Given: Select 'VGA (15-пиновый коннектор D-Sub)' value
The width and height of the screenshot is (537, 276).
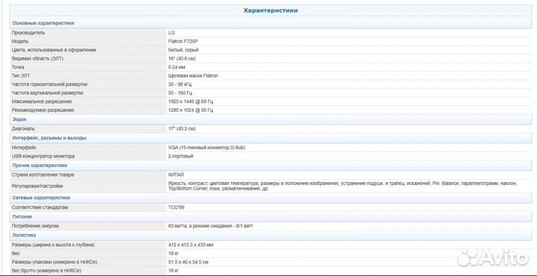Looking at the screenshot, I should tap(207, 148).
